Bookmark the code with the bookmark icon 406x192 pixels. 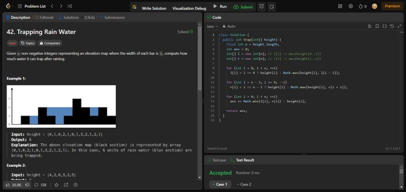(x=377, y=26)
